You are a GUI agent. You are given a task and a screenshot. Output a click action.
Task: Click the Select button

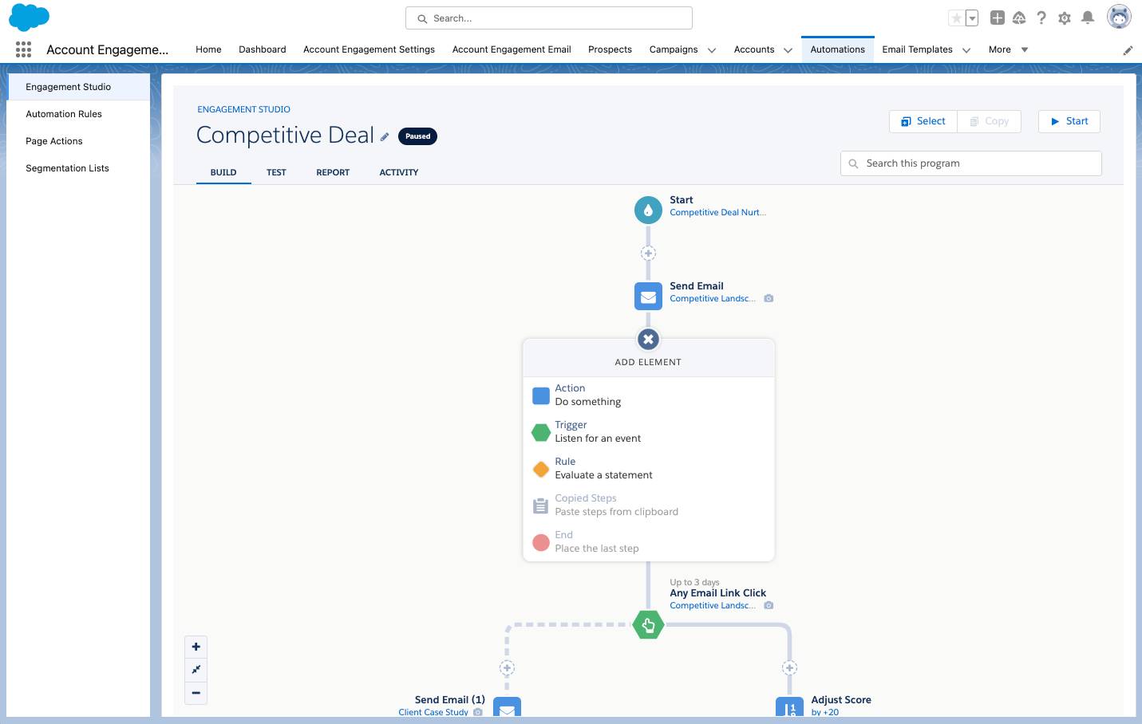click(923, 121)
